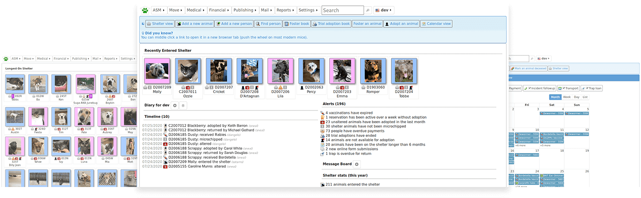Open Ozzie's cat thumbnail C2007011

tap(187, 71)
